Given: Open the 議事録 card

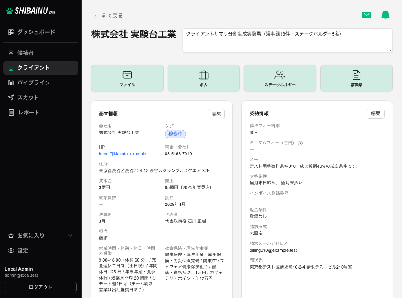Looking at the screenshot, I should tap(356, 78).
